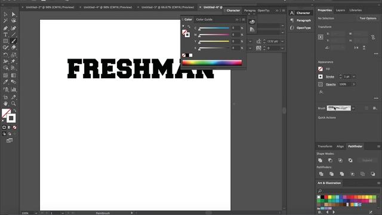Open the Color palette dock icon

click(252, 21)
